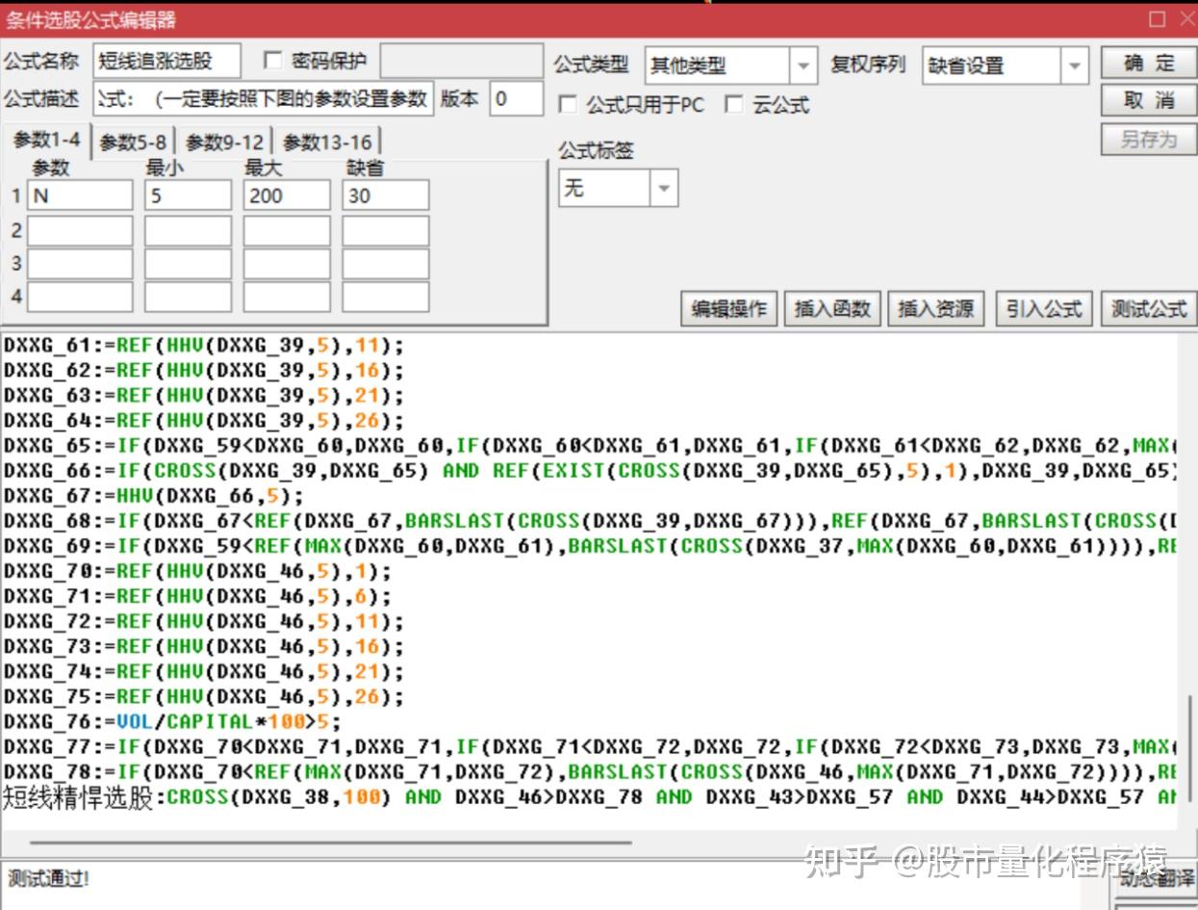Toggle the 云公式 checkbox
1198x910 pixels.
[x=734, y=105]
